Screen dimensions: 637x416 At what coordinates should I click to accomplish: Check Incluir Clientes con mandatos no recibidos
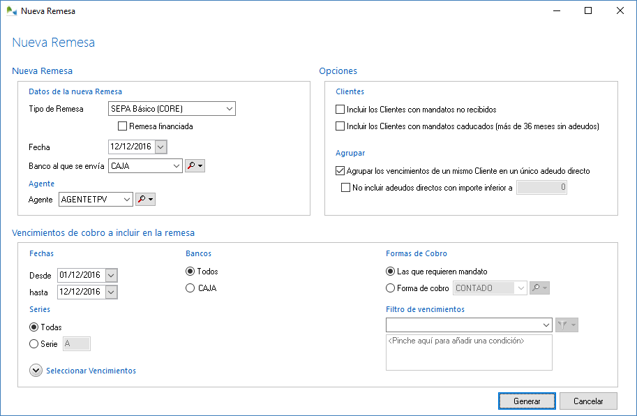[x=340, y=110]
